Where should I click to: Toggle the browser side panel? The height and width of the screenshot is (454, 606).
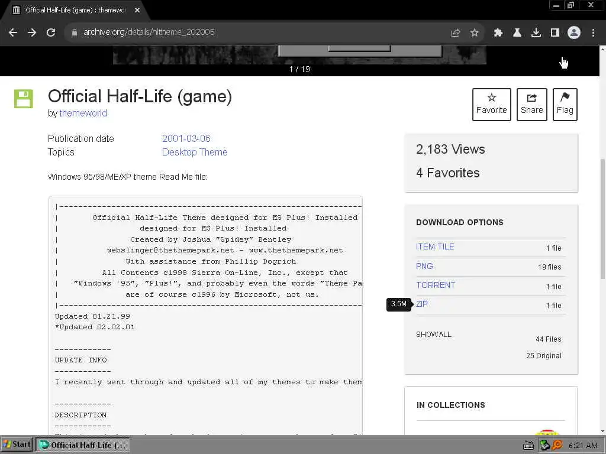point(555,33)
